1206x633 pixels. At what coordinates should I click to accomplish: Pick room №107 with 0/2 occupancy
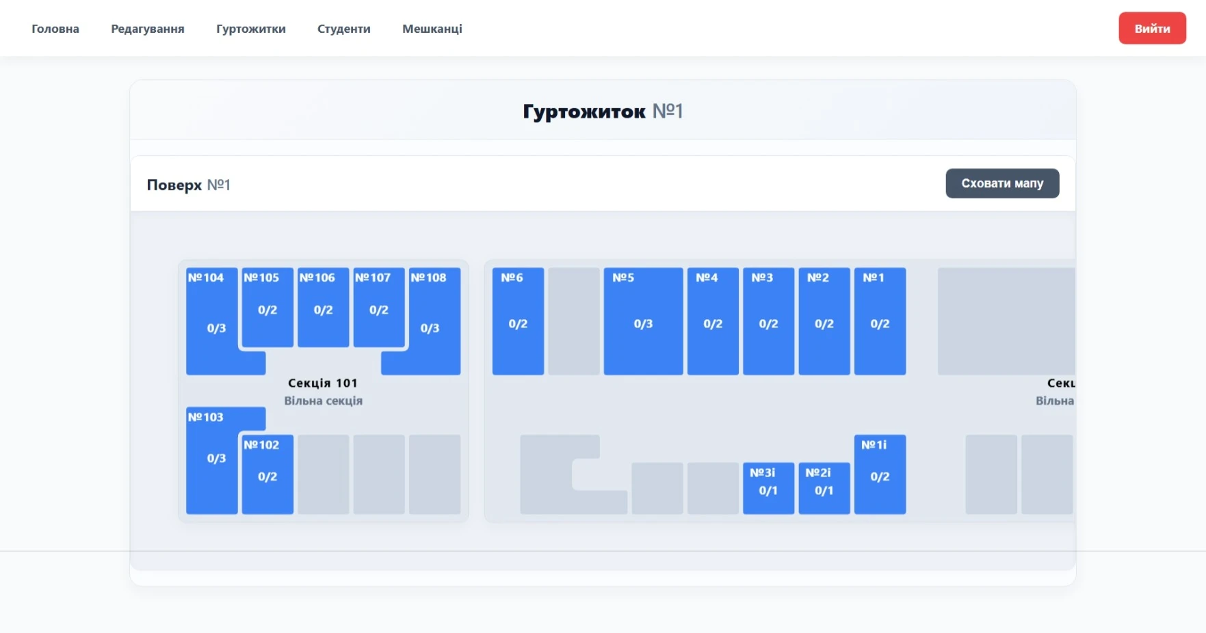coord(379,307)
